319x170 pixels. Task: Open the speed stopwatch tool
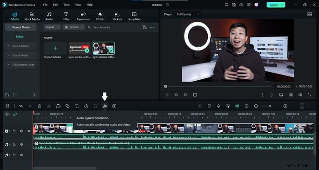click(x=86, y=106)
